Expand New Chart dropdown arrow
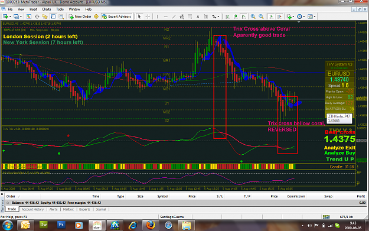The height and width of the screenshot is (231, 369). coord(10,17)
